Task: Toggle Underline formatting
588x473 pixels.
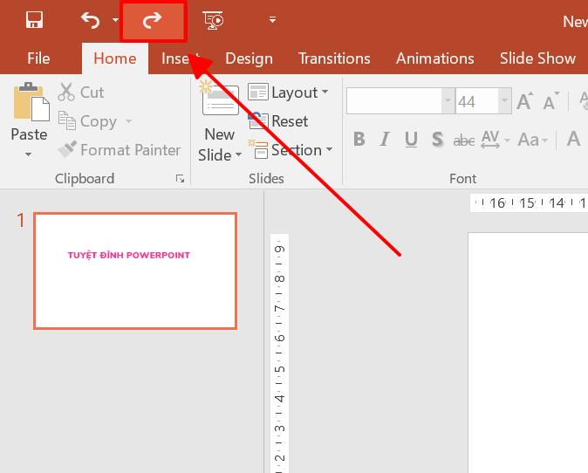Action: [x=412, y=139]
